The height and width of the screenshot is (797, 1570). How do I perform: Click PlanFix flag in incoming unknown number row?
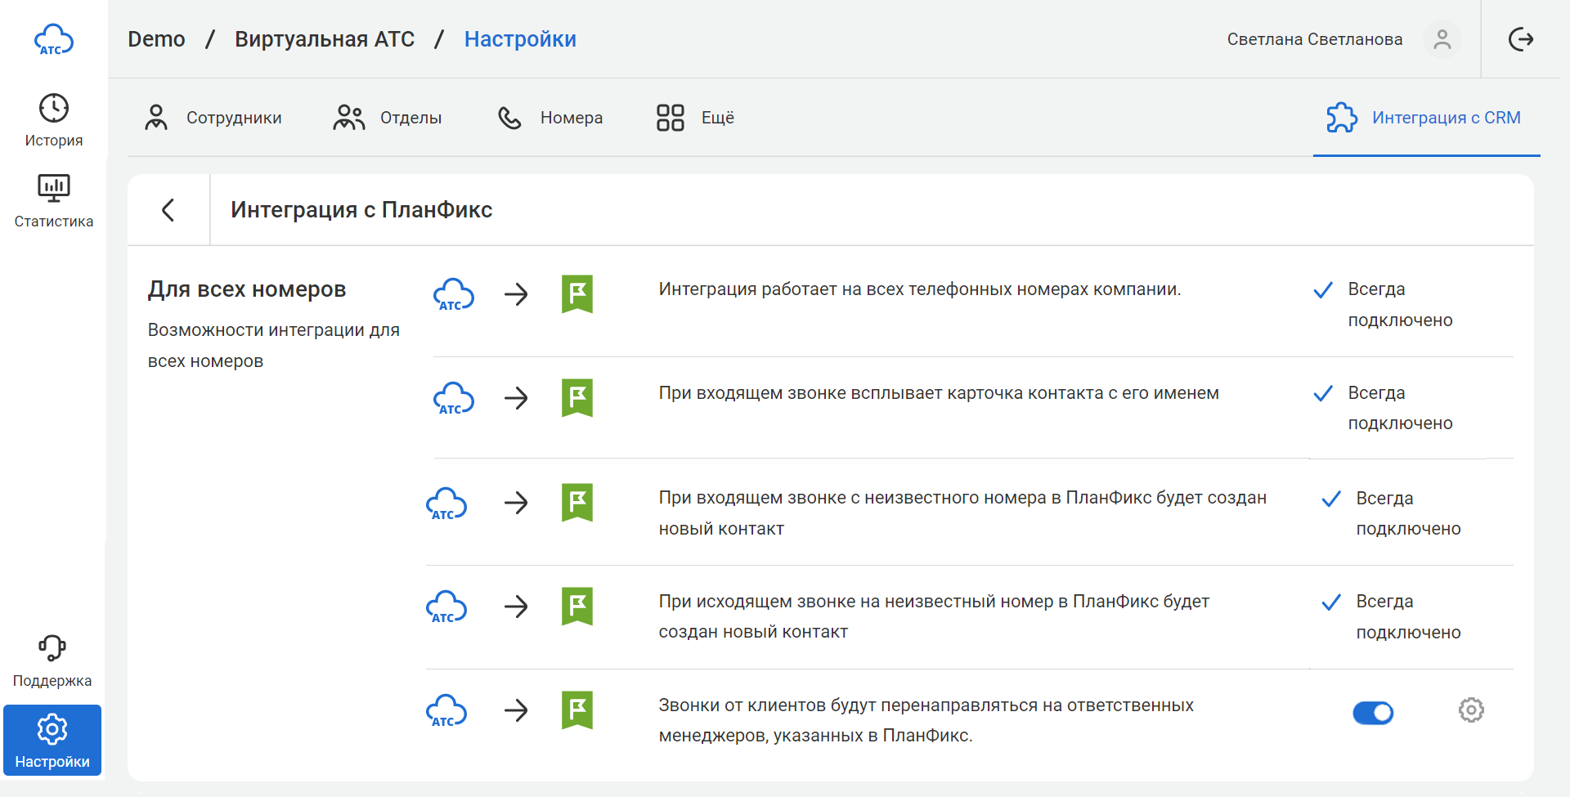577,503
